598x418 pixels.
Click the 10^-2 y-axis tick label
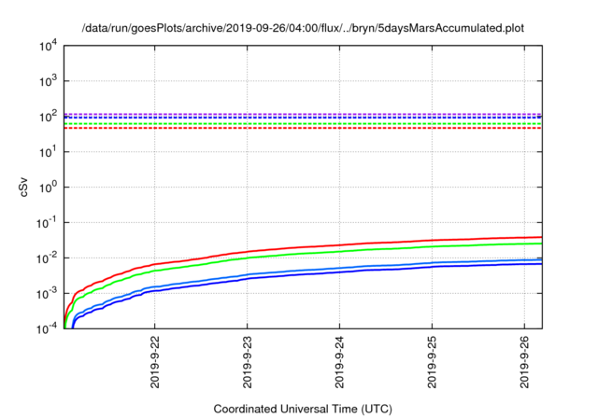pyautogui.click(x=47, y=258)
